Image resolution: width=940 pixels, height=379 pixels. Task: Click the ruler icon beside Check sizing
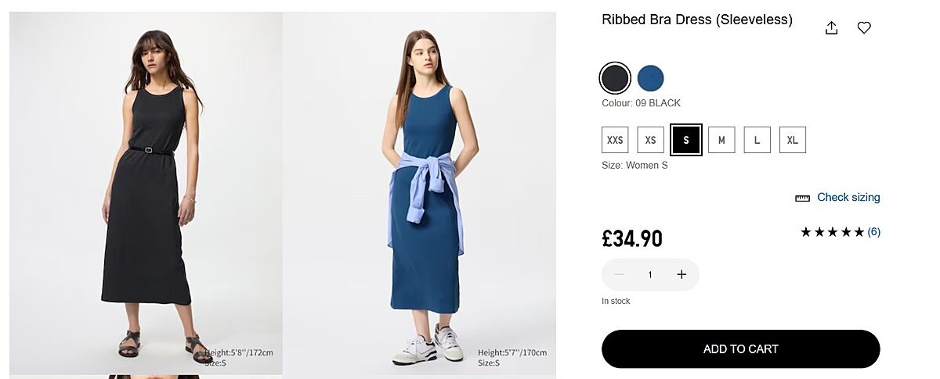802,198
